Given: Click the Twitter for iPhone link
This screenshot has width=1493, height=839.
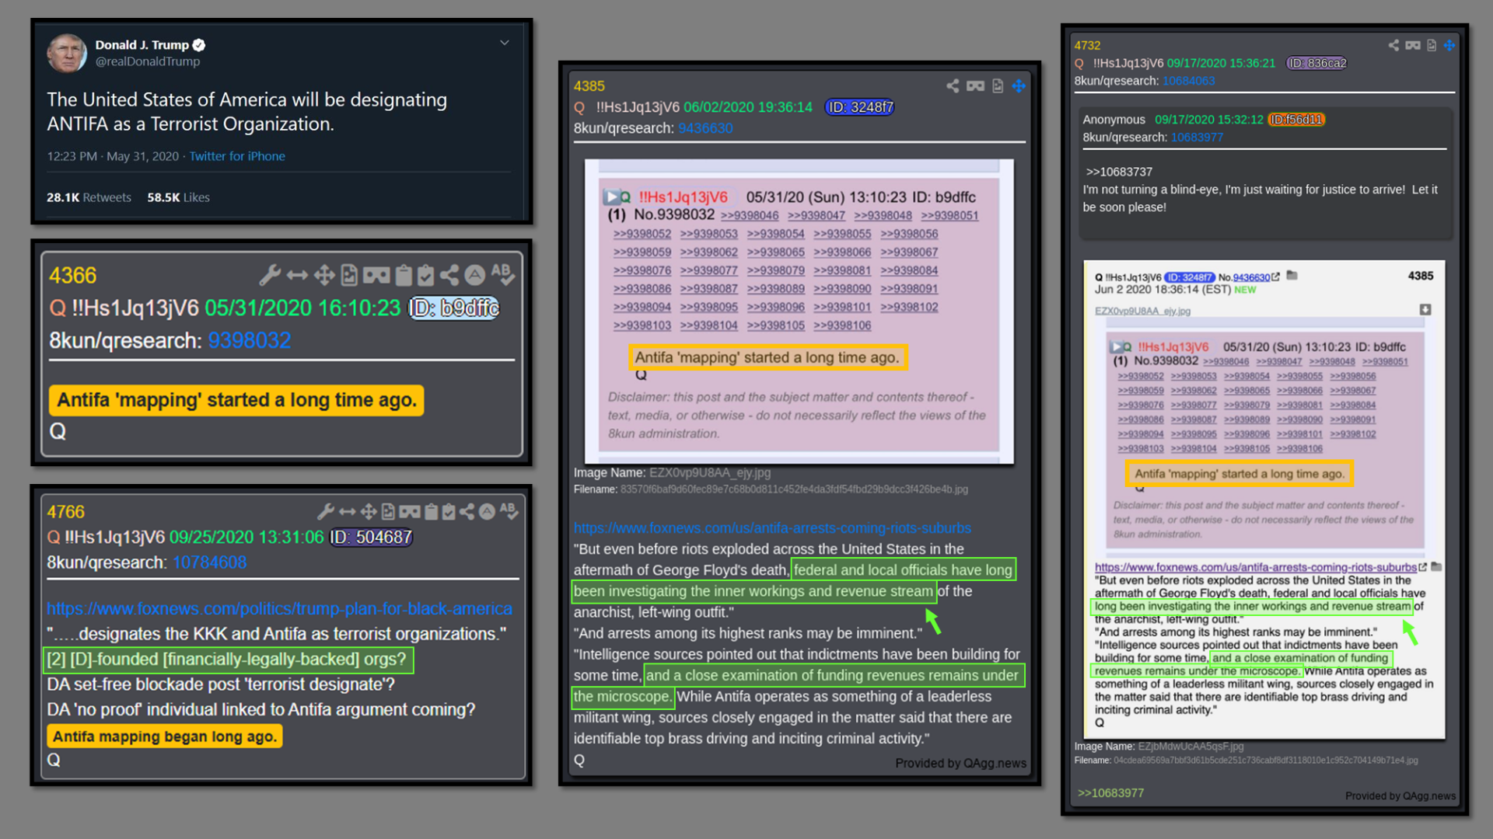Looking at the screenshot, I should 237,156.
